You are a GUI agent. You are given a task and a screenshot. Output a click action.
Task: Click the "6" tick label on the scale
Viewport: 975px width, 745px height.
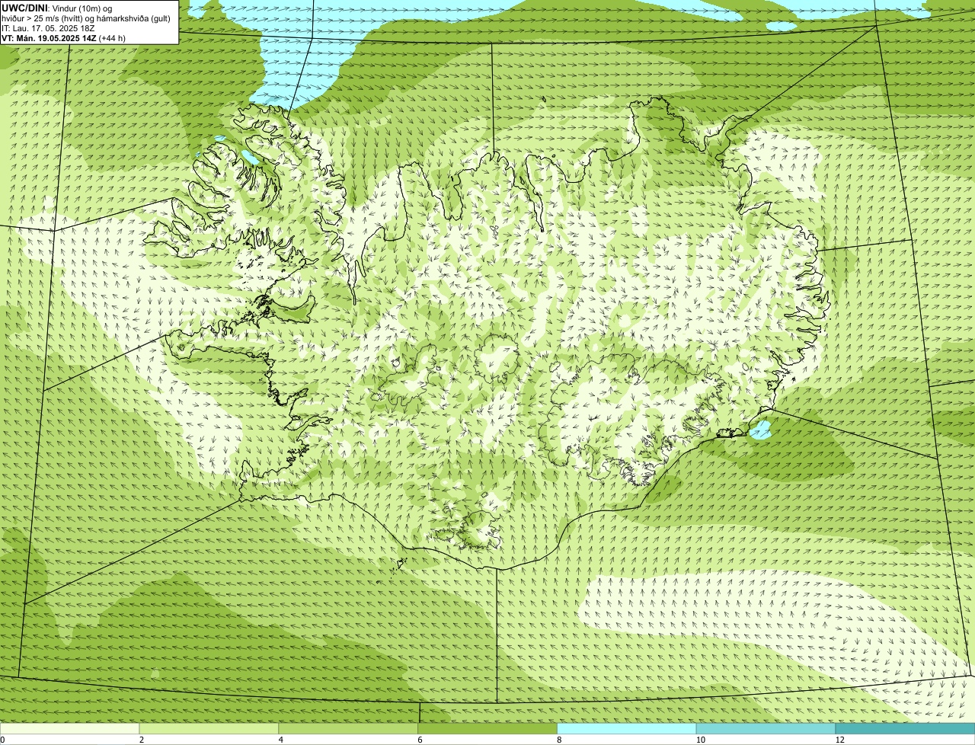click(x=420, y=740)
